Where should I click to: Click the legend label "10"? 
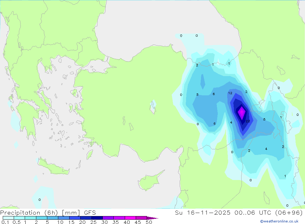(60, 222)
